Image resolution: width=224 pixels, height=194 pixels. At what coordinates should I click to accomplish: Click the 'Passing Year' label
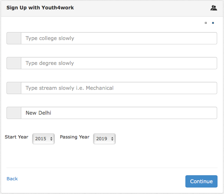pos(75,137)
